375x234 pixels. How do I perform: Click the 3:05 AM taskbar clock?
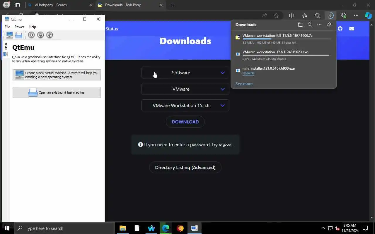[350, 228]
